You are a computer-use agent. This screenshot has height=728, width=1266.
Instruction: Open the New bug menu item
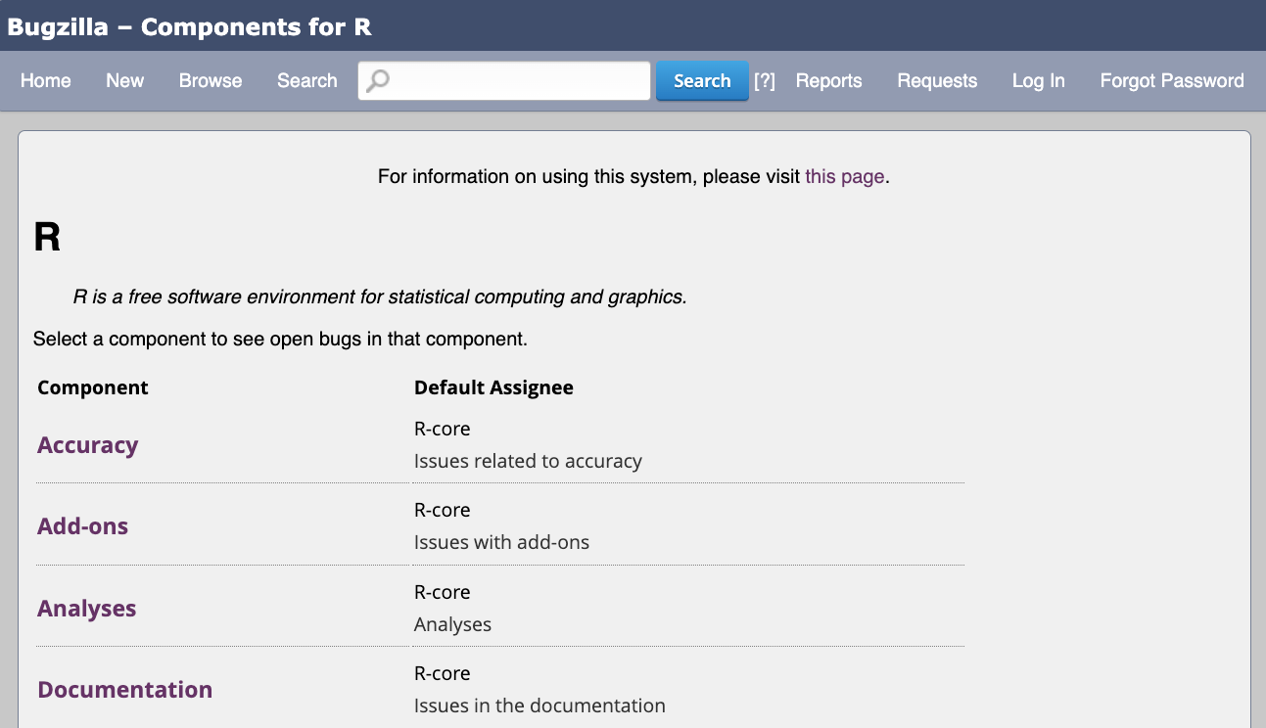pyautogui.click(x=125, y=81)
